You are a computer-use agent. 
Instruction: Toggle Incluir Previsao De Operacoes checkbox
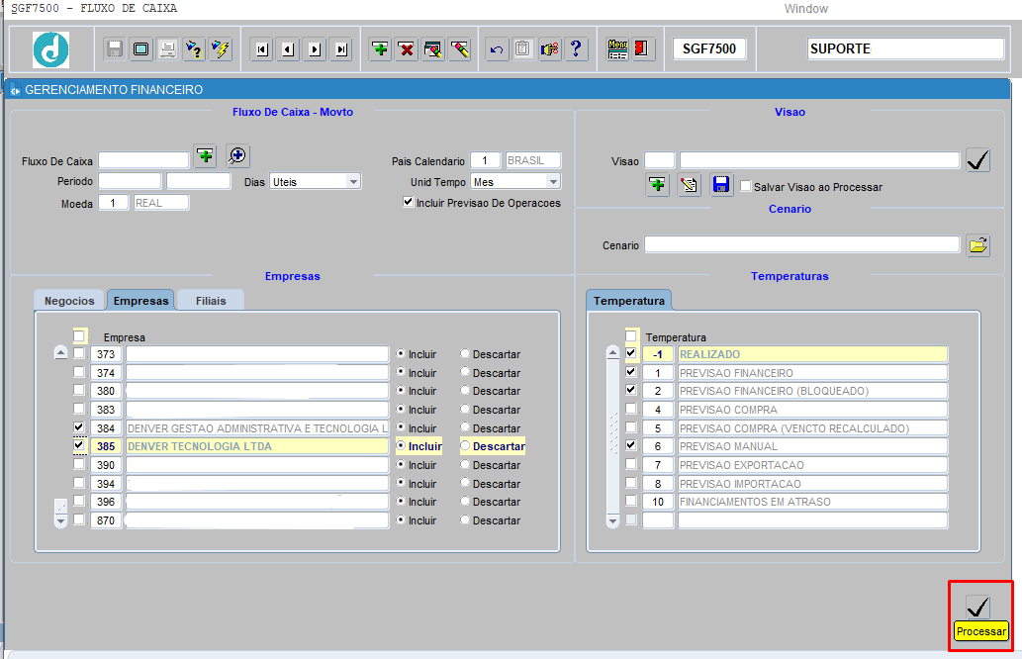click(x=408, y=202)
